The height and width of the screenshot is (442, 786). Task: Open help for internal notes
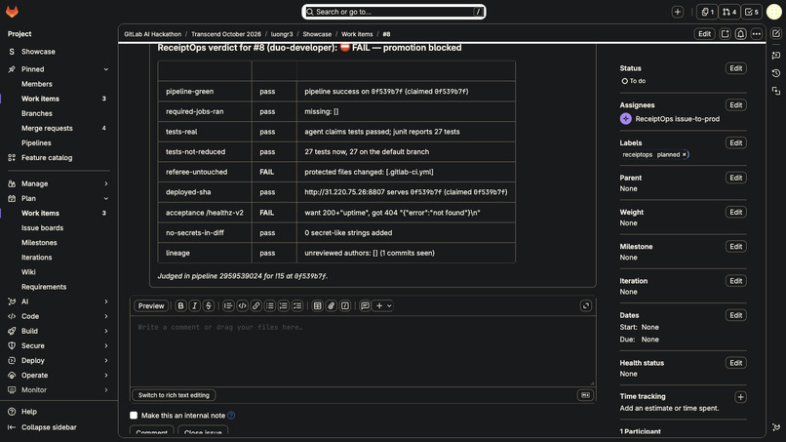(x=231, y=416)
